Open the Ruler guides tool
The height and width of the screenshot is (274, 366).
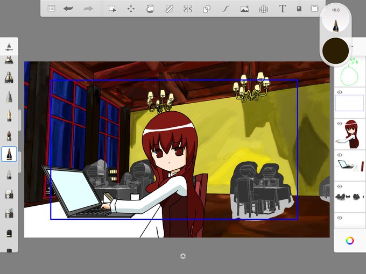(169, 9)
